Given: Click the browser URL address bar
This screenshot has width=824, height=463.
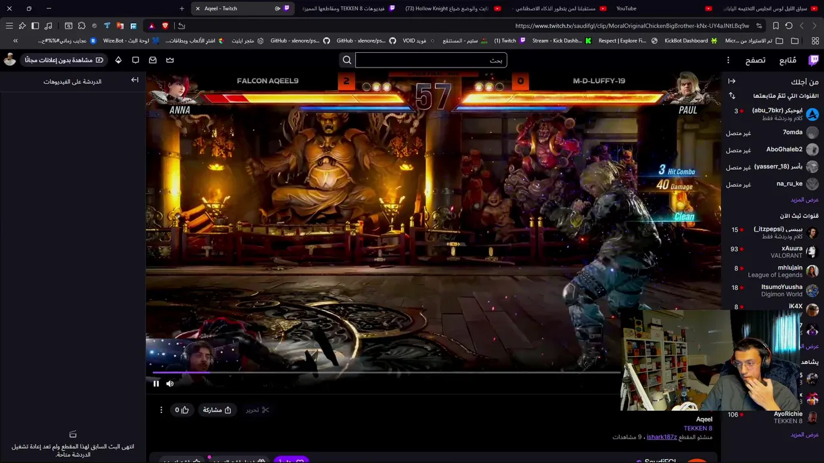Looking at the screenshot, I should coord(631,26).
